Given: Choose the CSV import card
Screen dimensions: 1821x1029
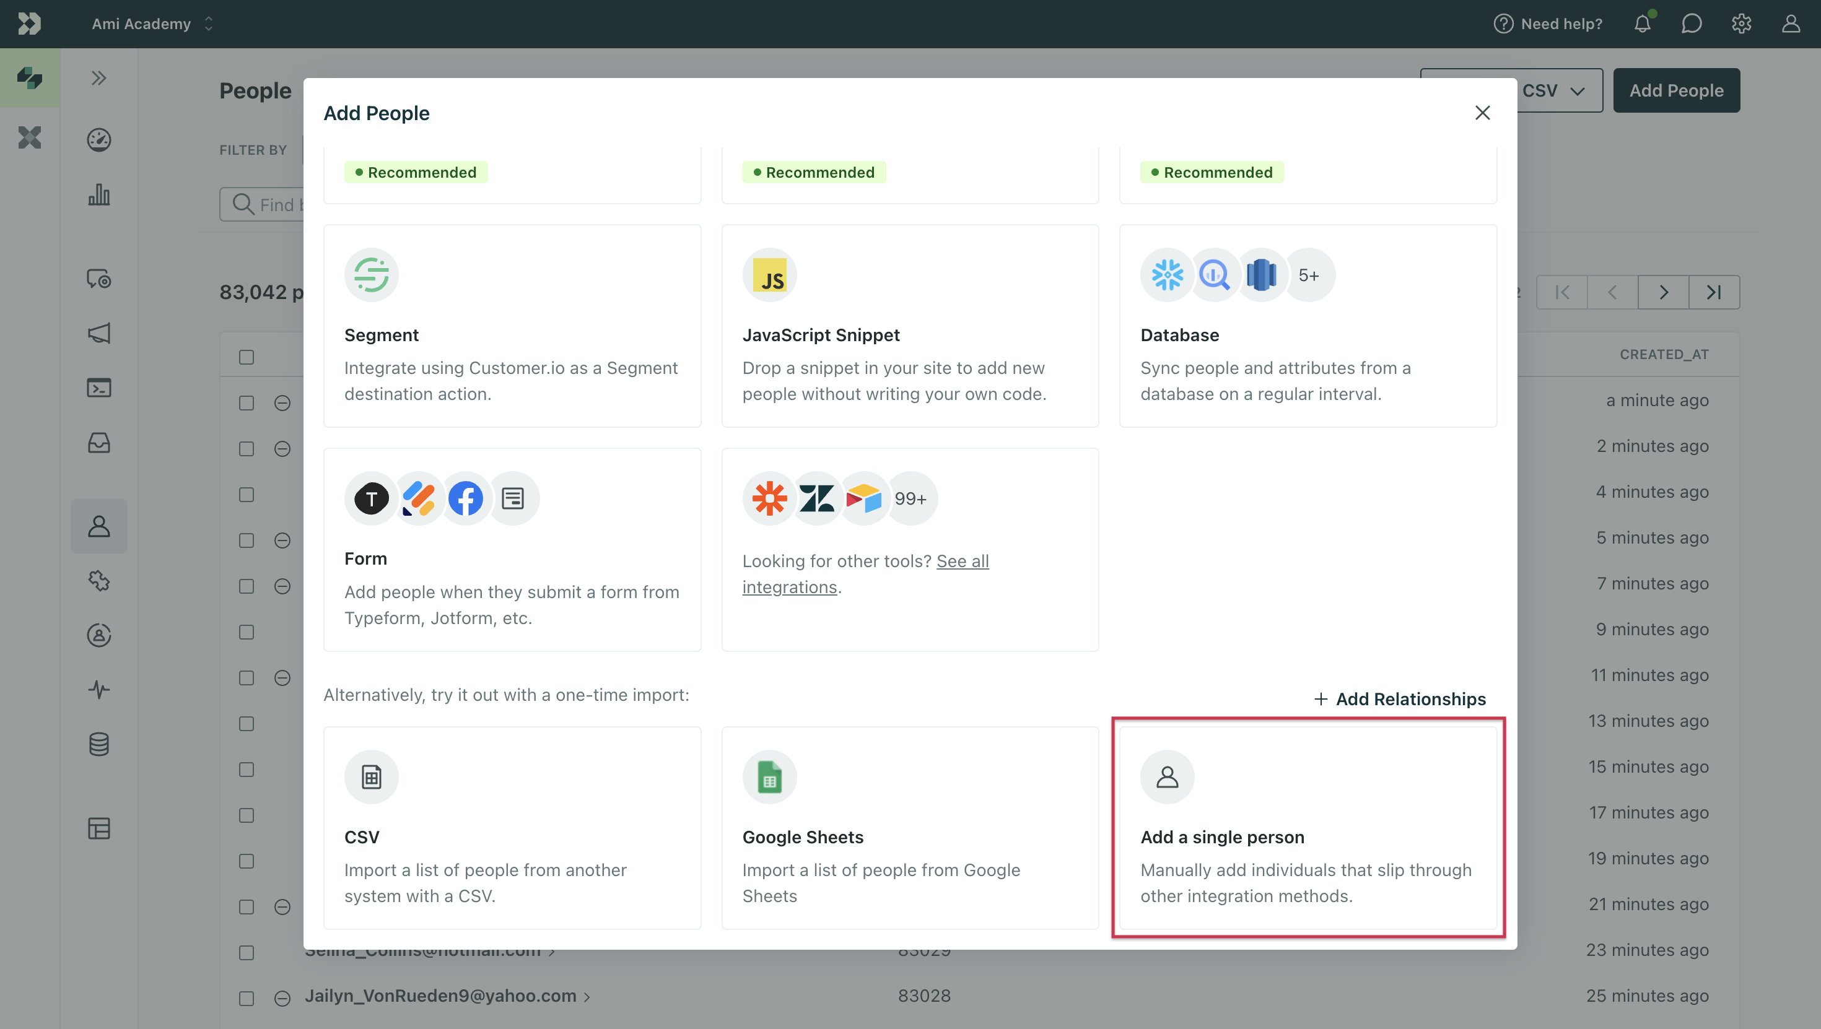Looking at the screenshot, I should (x=512, y=828).
